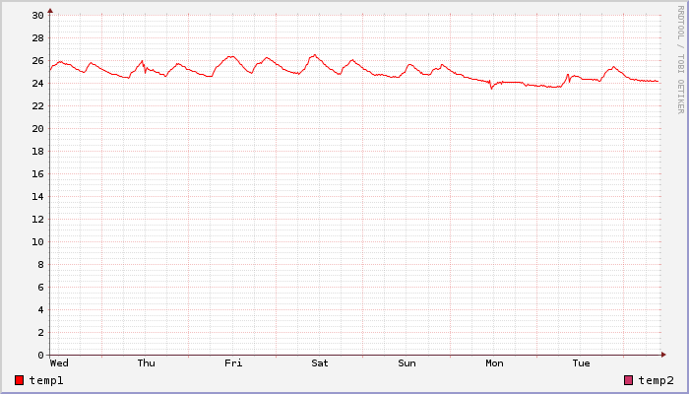The height and width of the screenshot is (394, 689).
Task: Click the Sun day label
Action: (x=407, y=363)
